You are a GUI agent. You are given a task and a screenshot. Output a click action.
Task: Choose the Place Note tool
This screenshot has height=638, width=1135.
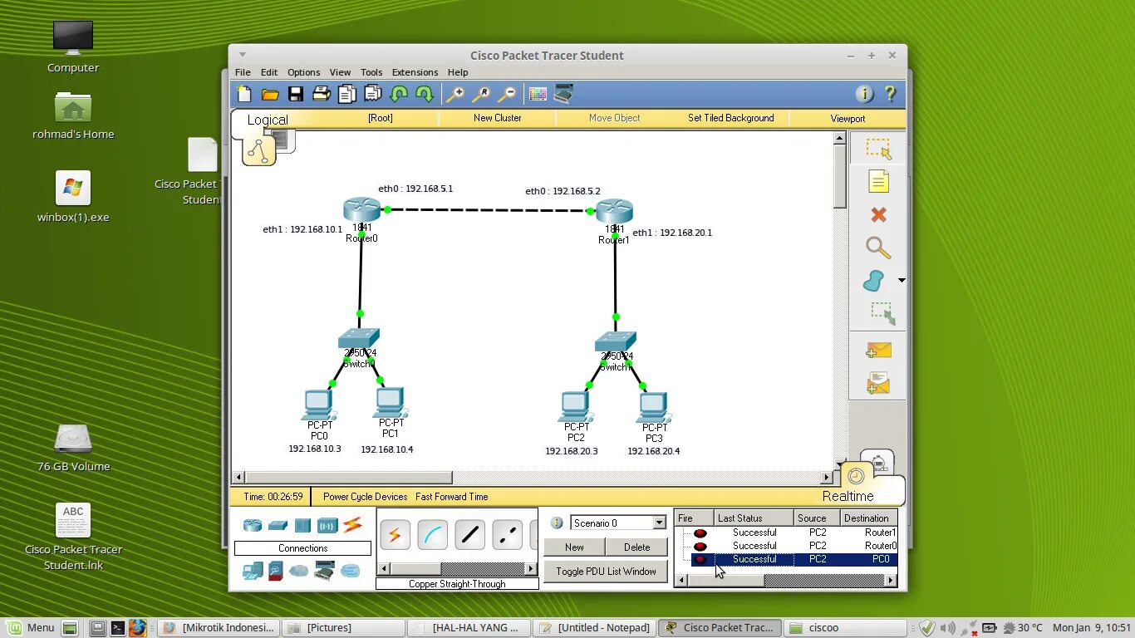[x=878, y=181]
